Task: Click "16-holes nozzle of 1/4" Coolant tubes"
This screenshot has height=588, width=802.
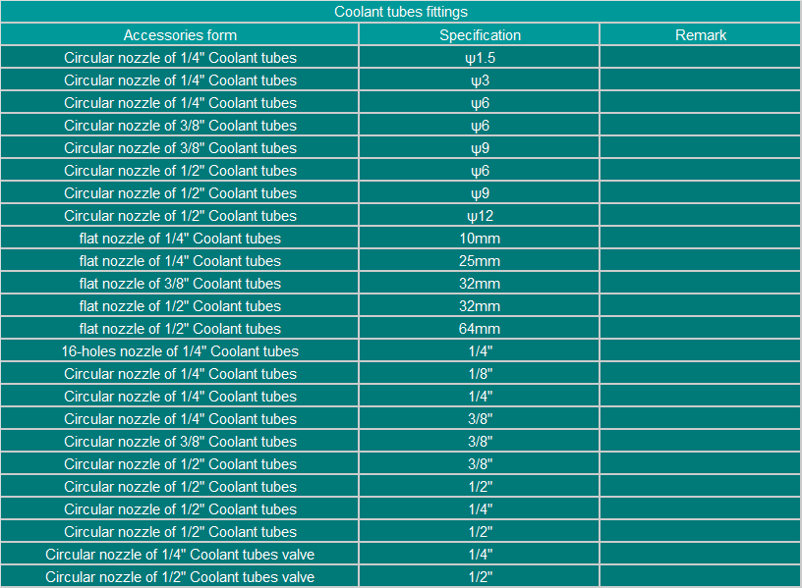Action: (x=180, y=351)
